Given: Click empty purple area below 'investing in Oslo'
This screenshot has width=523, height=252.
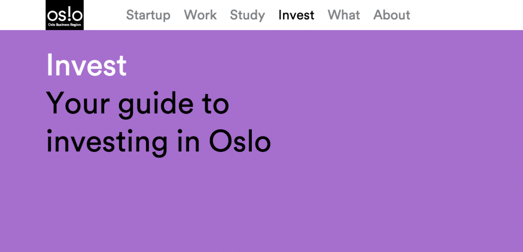Looking at the screenshot, I should pos(153,204).
